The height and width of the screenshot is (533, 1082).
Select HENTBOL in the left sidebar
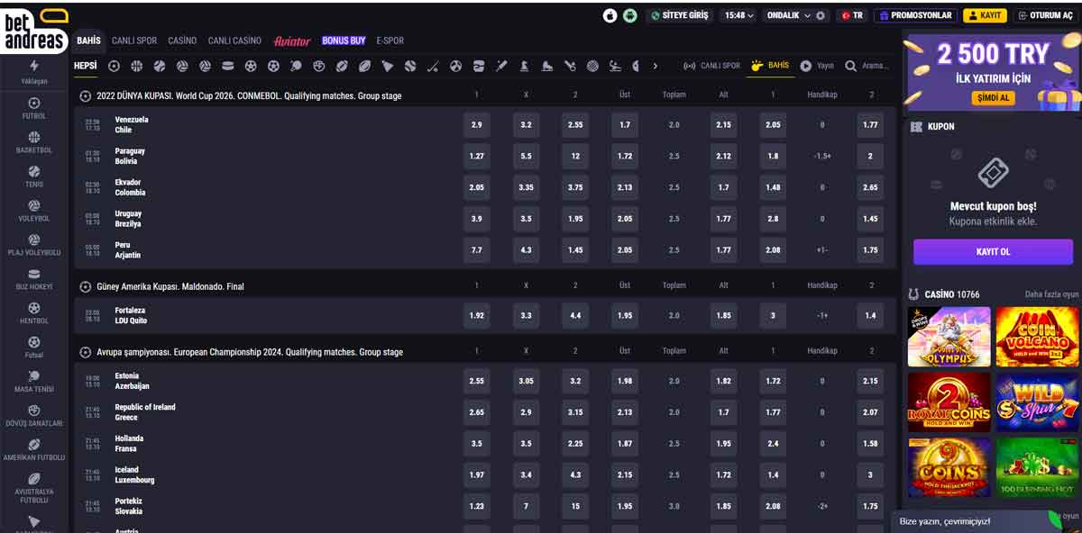click(x=34, y=313)
